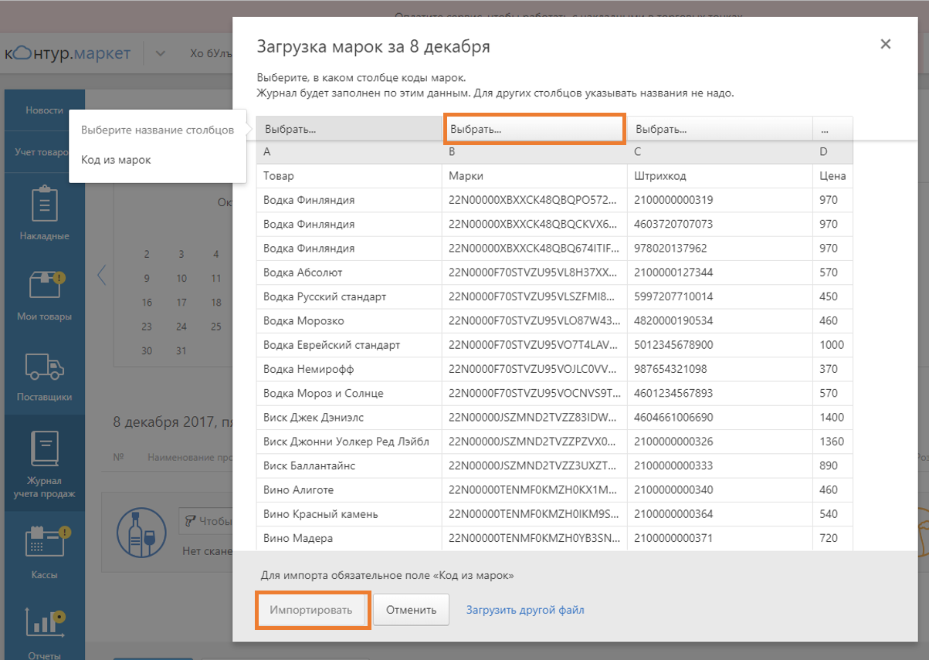Open column D ellipsis dropdown

tap(832, 129)
